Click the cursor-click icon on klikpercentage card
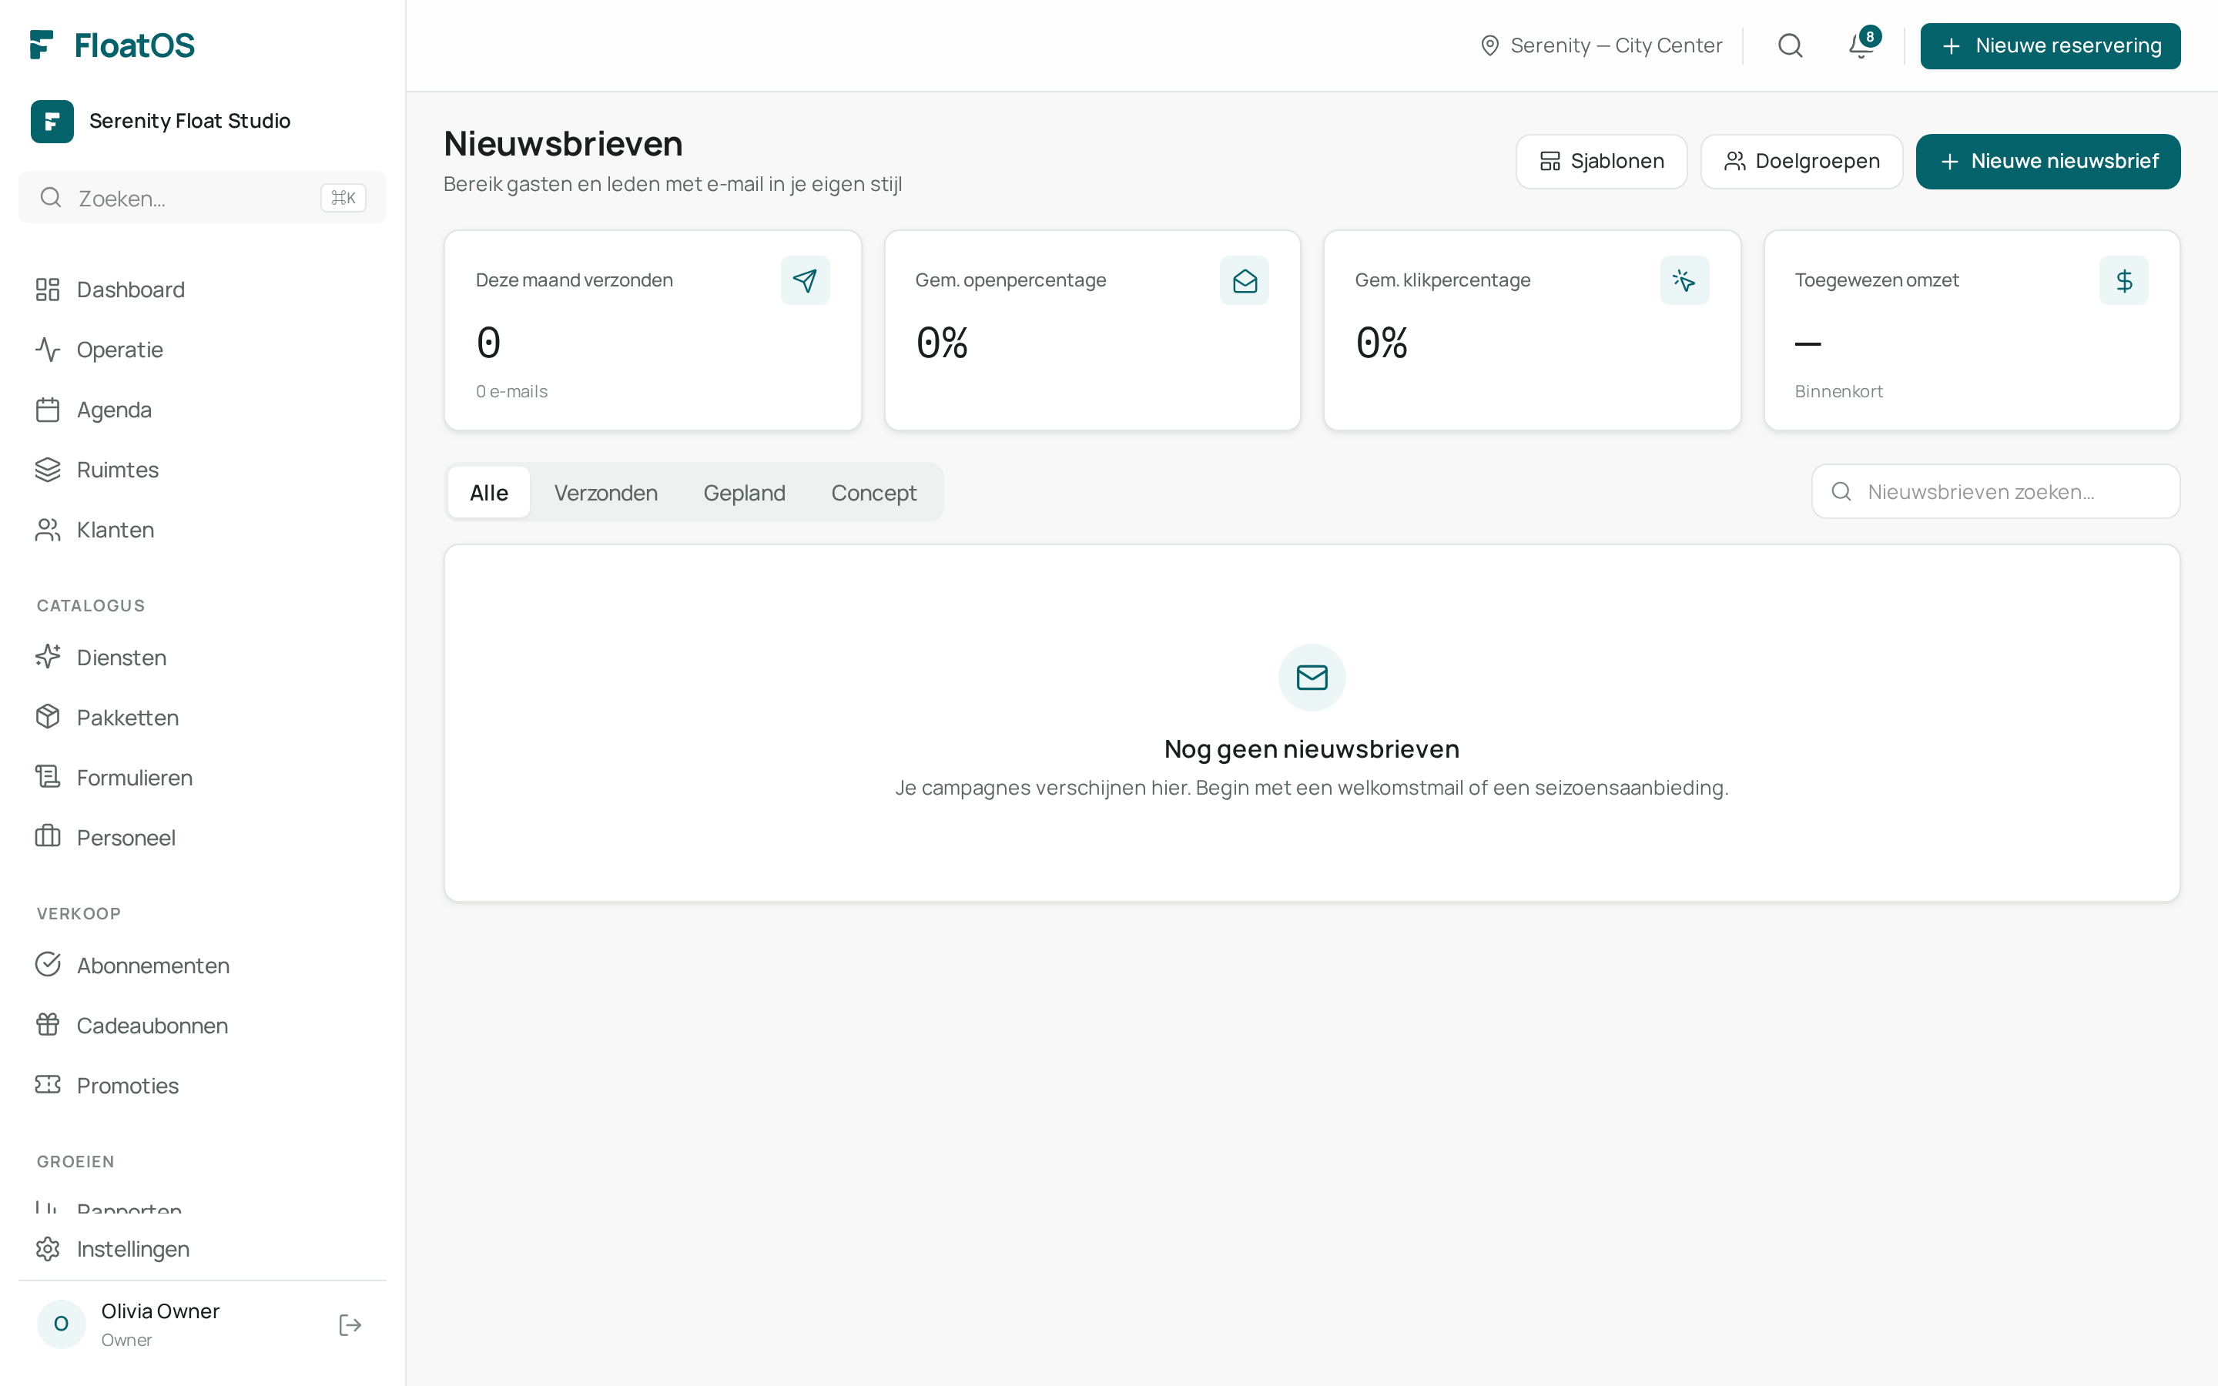 coord(1684,280)
